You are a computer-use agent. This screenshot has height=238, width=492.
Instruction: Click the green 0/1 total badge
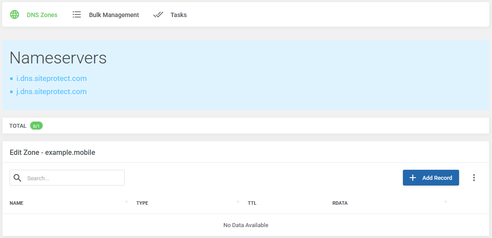pos(36,126)
